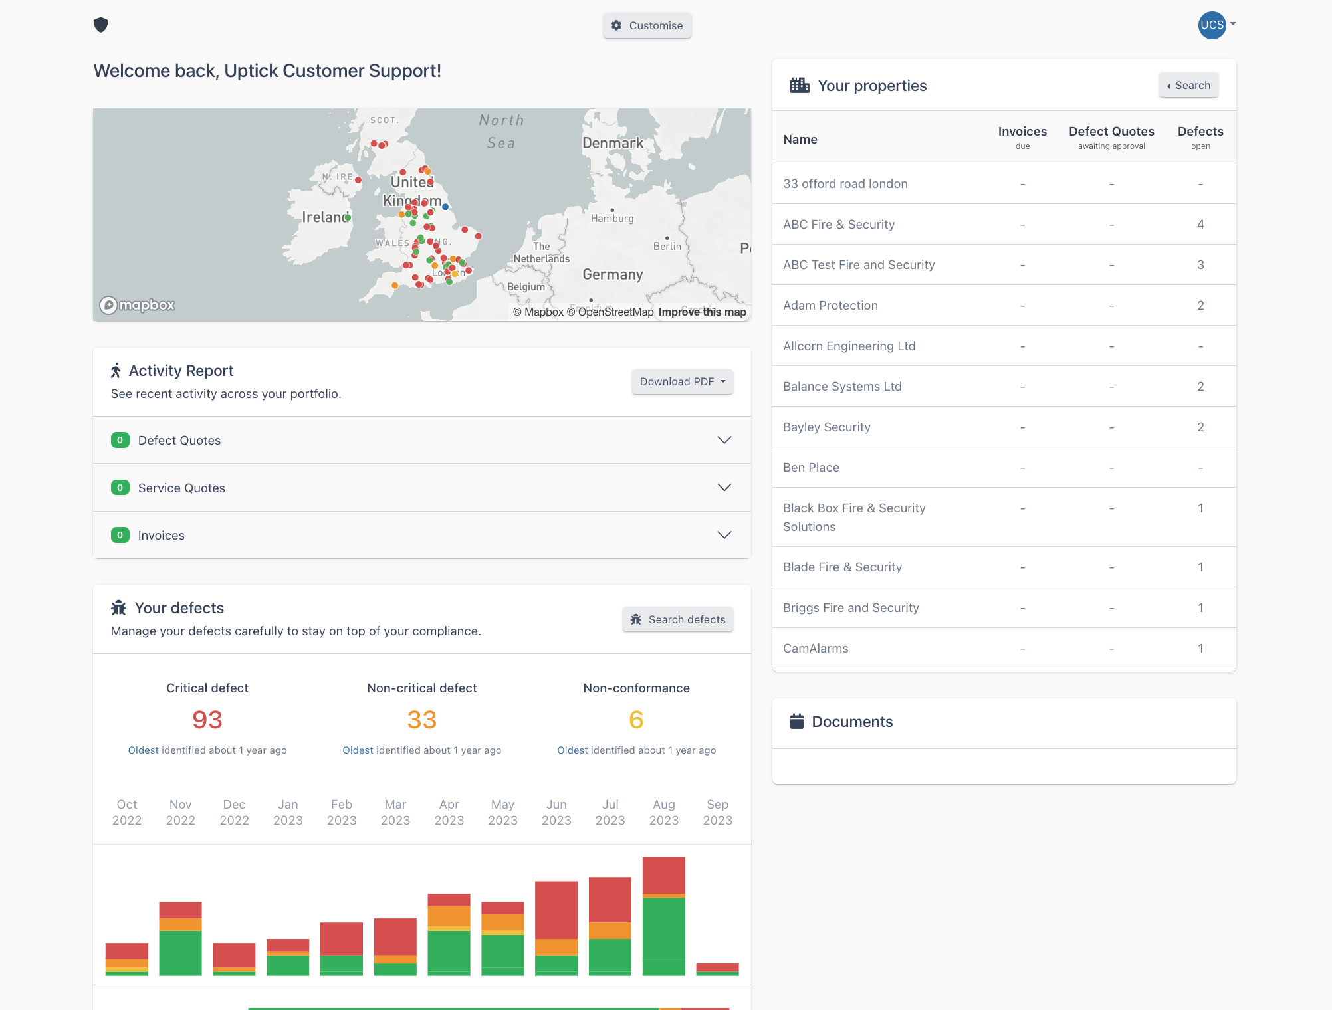Viewport: 1332px width, 1010px height.
Task: Click the green 0 badge for Service Quotes
Action: pyautogui.click(x=120, y=488)
